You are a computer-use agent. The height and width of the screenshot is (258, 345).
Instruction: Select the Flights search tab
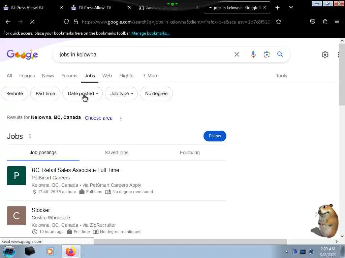[126, 76]
